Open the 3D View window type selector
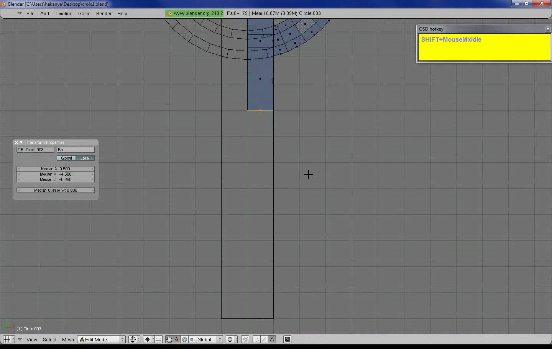The height and width of the screenshot is (349, 552). 9,339
